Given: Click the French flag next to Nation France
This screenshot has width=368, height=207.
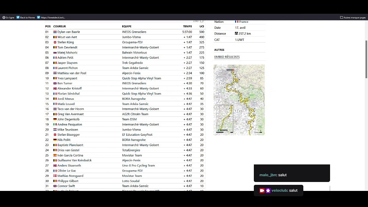Looking at the screenshot, I should click(237, 22).
